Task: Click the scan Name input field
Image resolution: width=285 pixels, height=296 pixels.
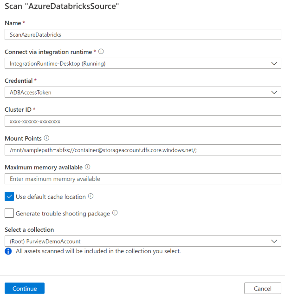Action: point(142,34)
